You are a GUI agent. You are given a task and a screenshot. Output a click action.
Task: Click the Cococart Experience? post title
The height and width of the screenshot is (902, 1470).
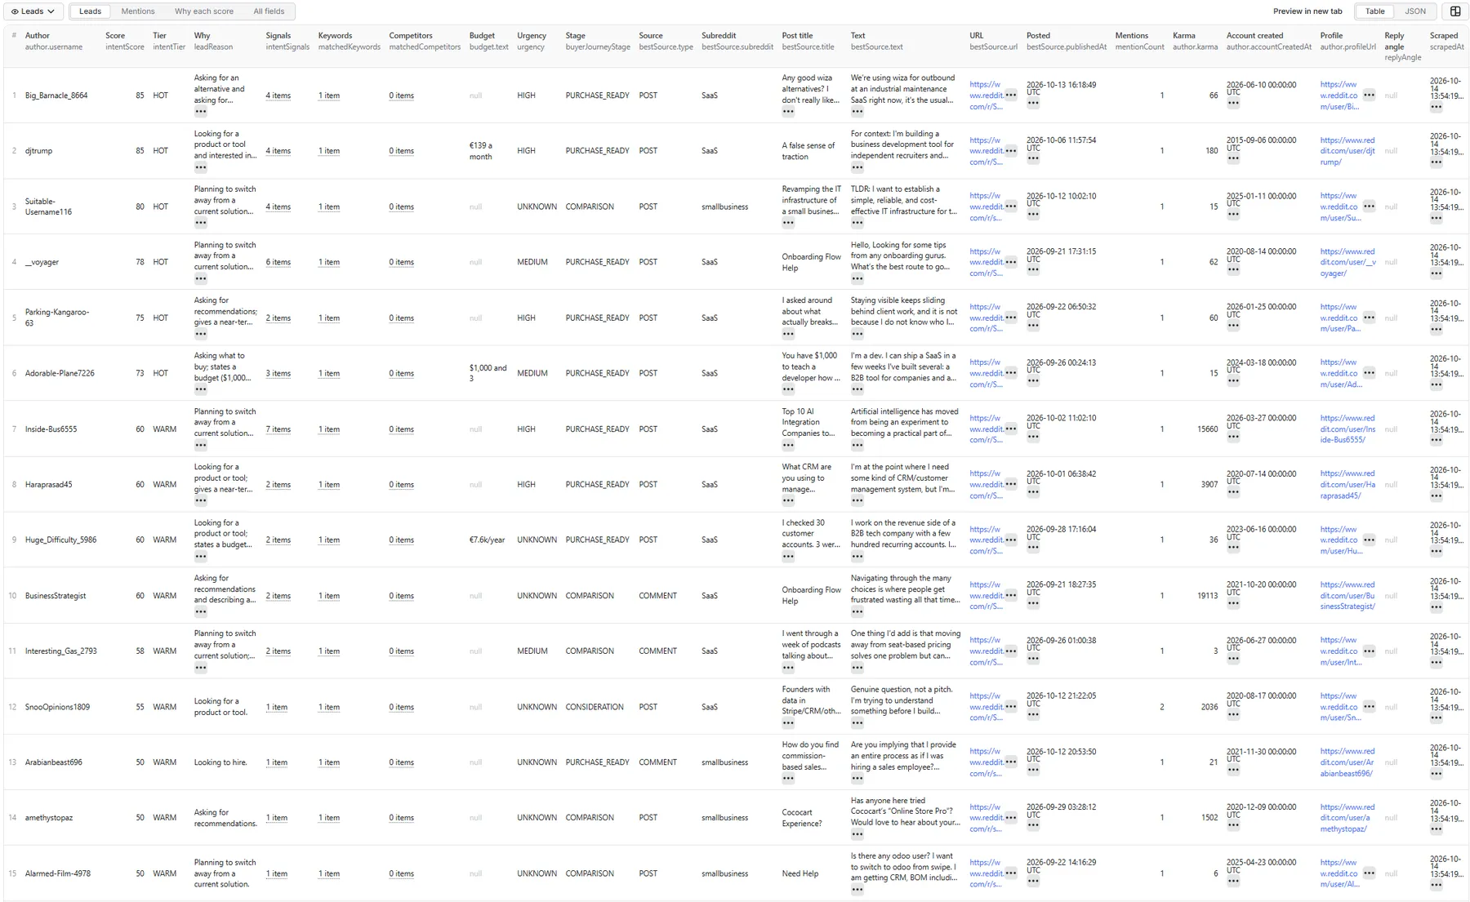802,818
